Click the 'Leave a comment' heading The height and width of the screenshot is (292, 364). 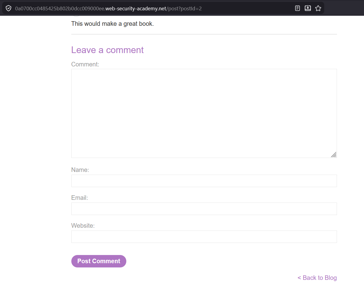point(107,50)
